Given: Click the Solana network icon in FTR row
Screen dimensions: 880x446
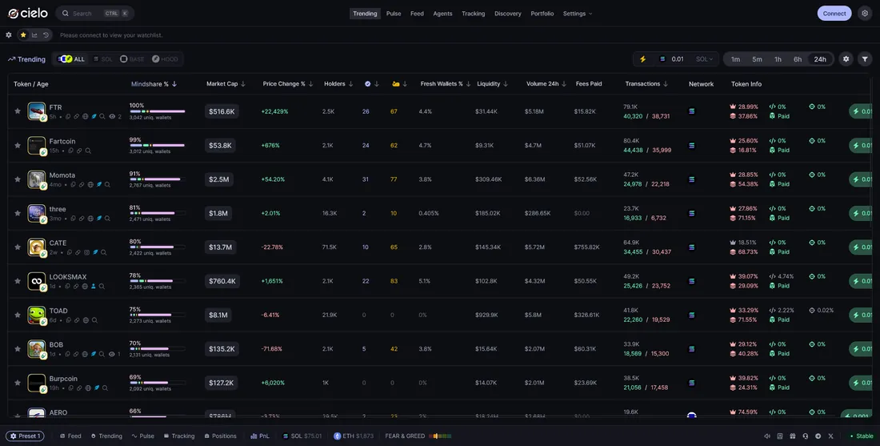Looking at the screenshot, I should pyautogui.click(x=691, y=111).
